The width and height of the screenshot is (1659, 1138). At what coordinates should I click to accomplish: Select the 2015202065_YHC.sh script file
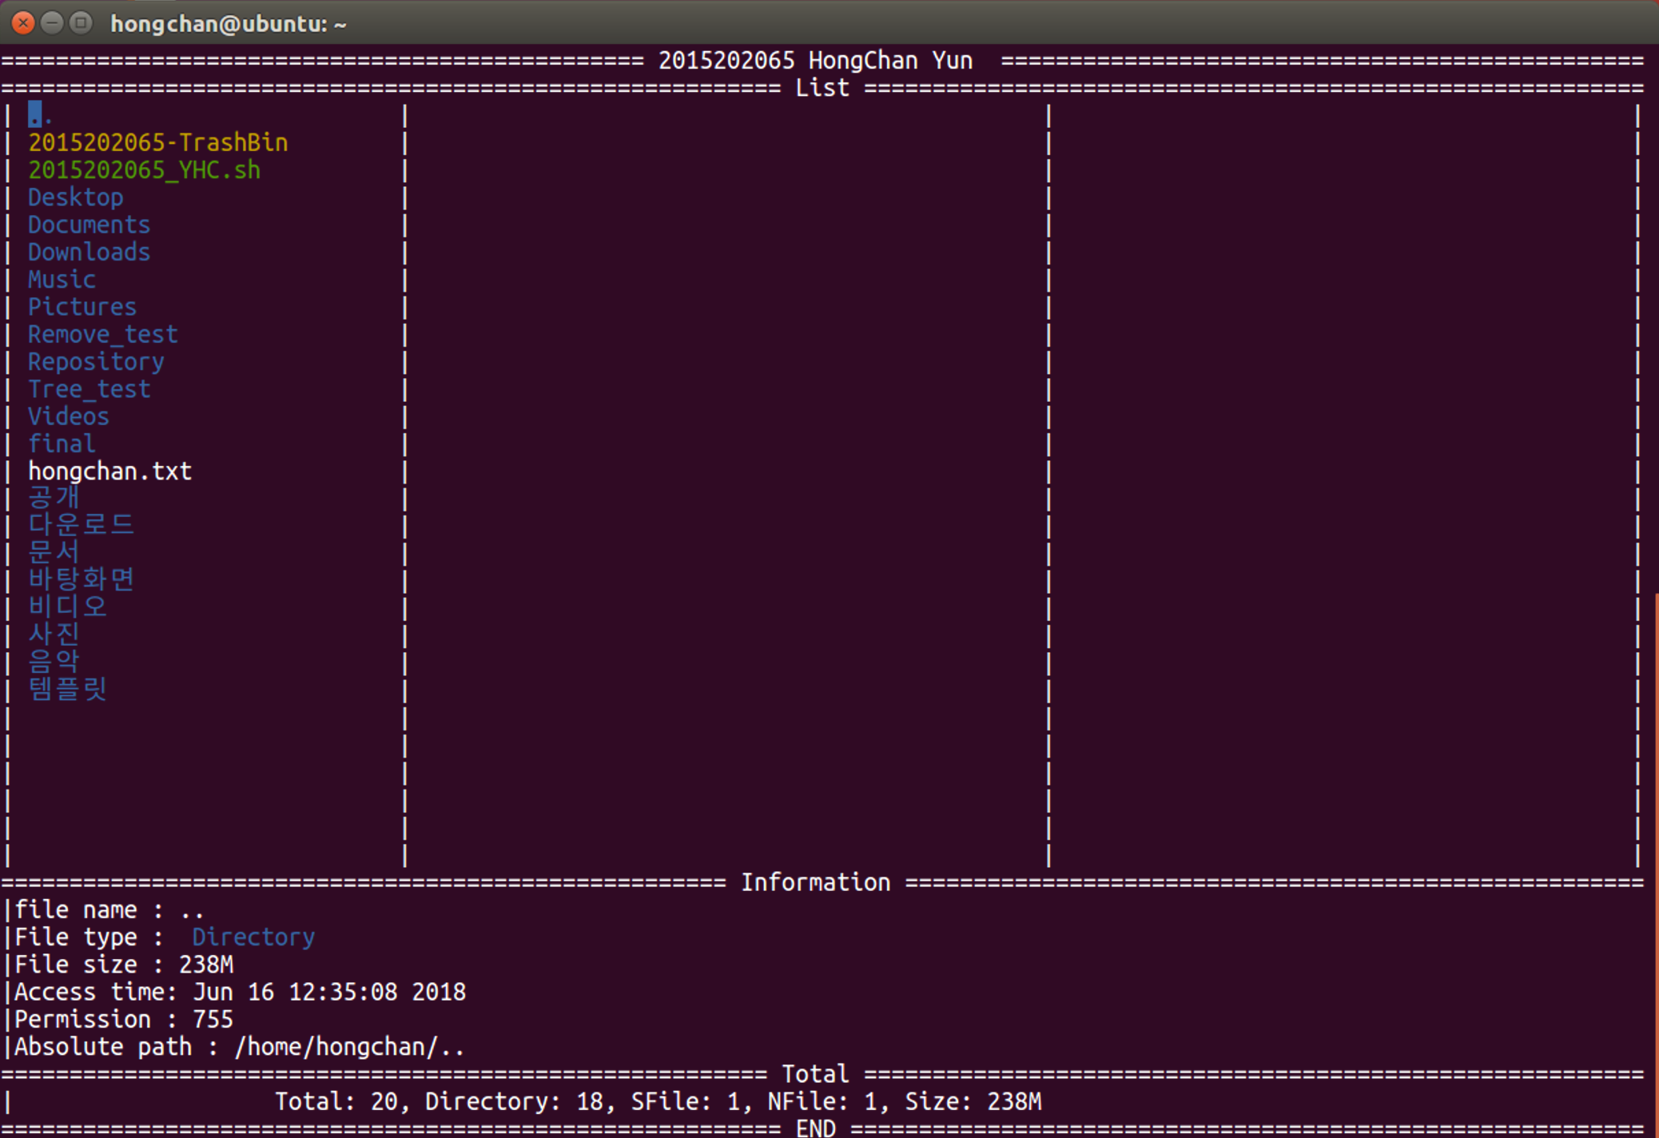tap(144, 170)
